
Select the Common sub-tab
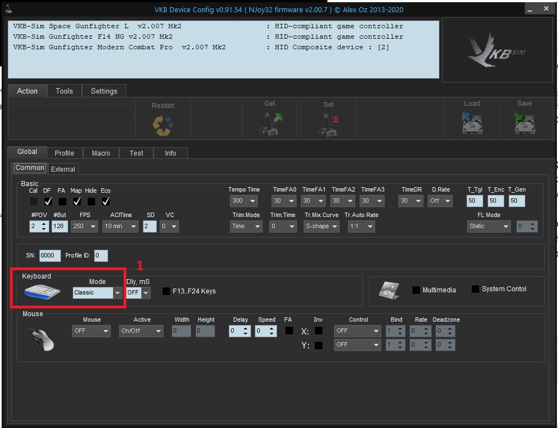coord(30,168)
